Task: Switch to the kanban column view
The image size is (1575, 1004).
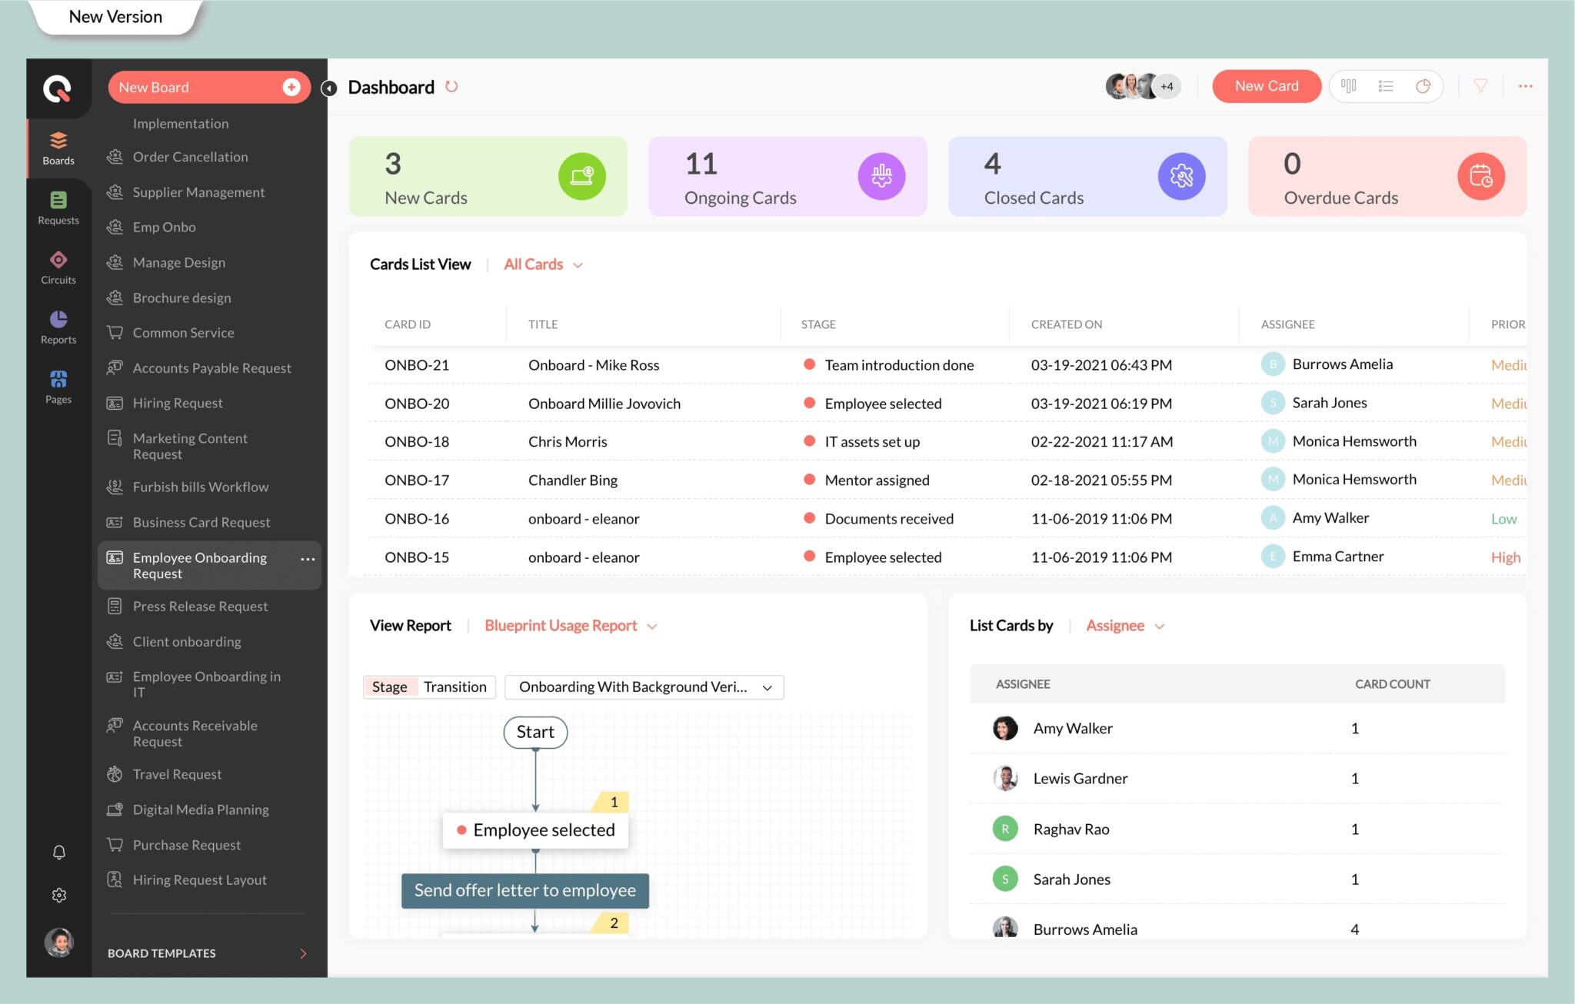Action: (x=1349, y=85)
